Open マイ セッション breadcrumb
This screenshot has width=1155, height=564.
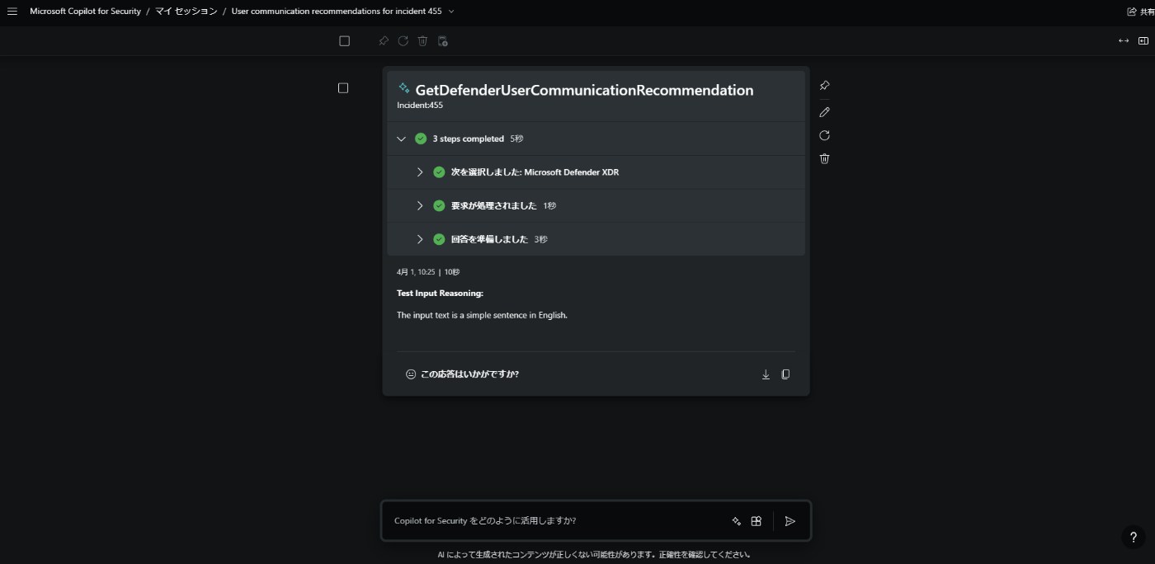click(186, 12)
